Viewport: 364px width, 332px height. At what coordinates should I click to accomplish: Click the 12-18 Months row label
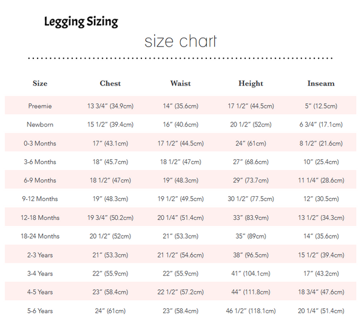[40, 217]
